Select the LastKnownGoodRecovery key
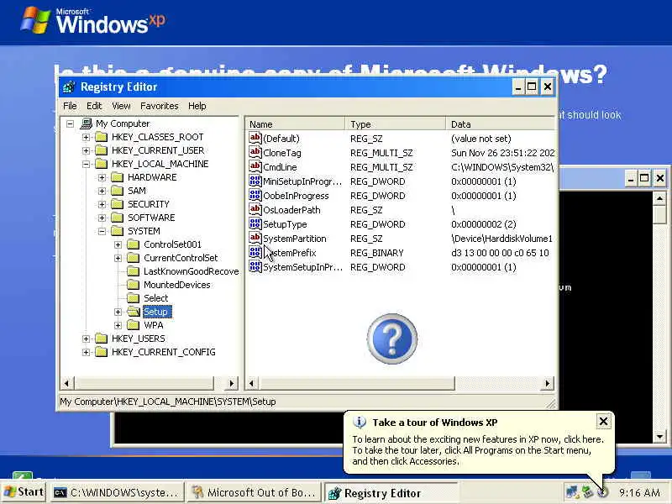This screenshot has width=672, height=504. tap(192, 271)
